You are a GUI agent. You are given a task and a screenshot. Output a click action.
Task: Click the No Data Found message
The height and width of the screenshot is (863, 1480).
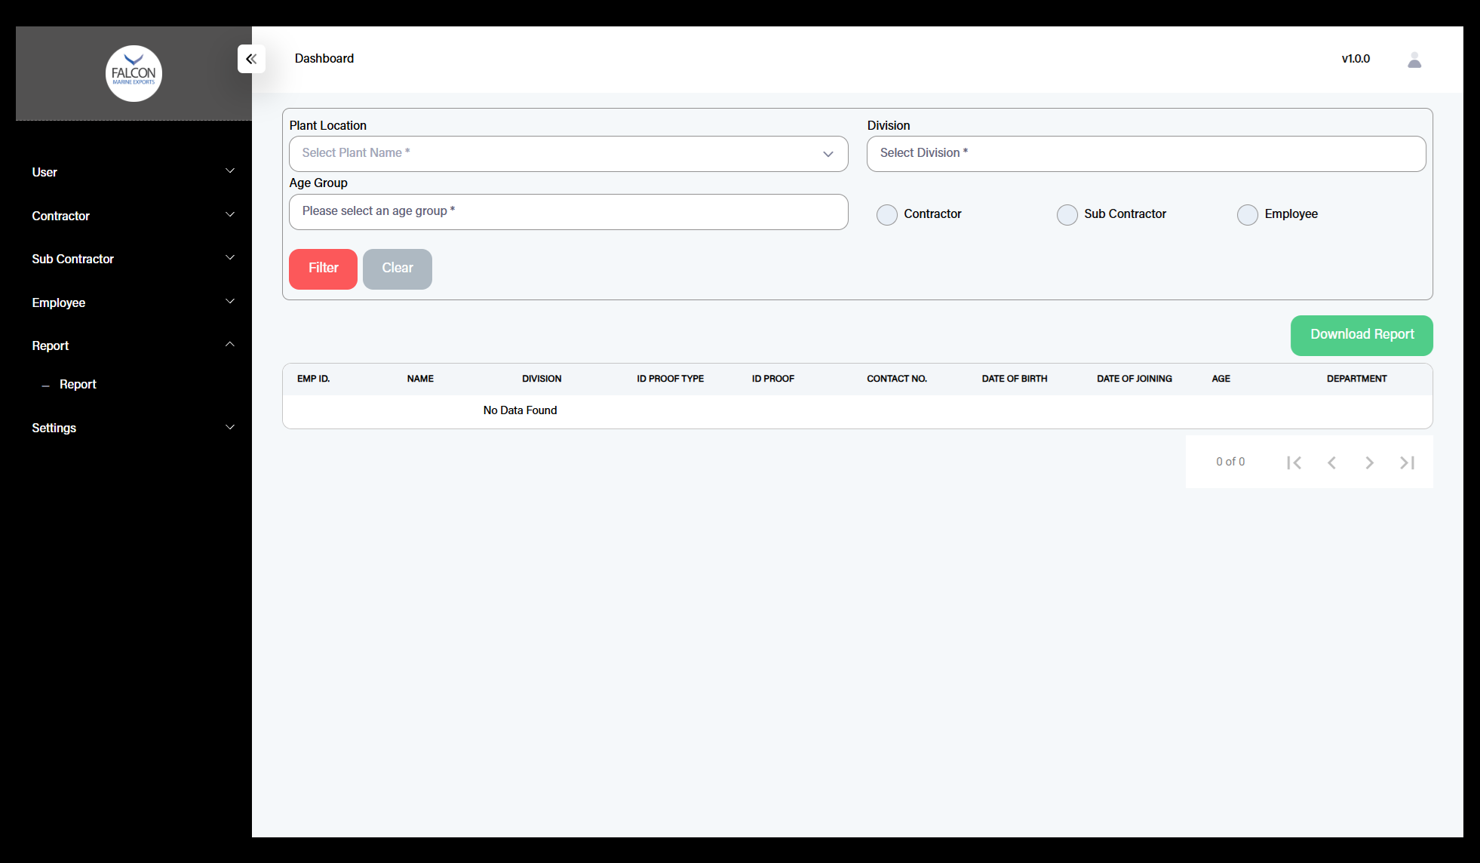click(x=520, y=410)
